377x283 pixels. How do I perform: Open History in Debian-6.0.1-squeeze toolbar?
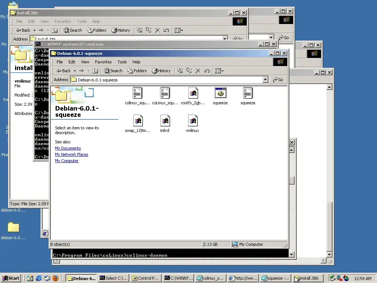click(161, 71)
